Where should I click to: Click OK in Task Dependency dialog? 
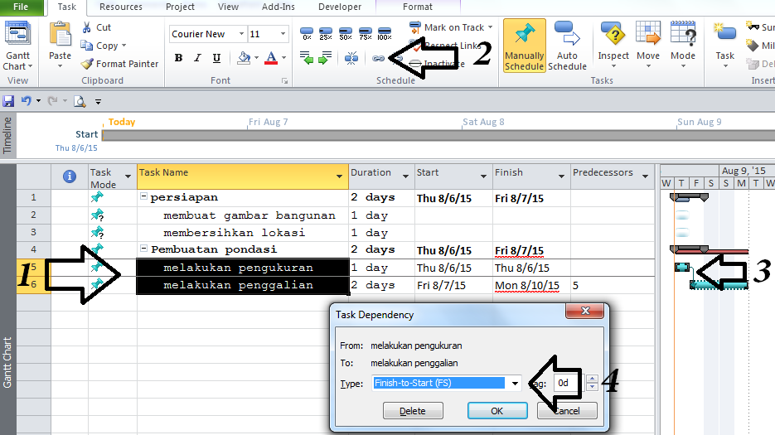pos(497,411)
